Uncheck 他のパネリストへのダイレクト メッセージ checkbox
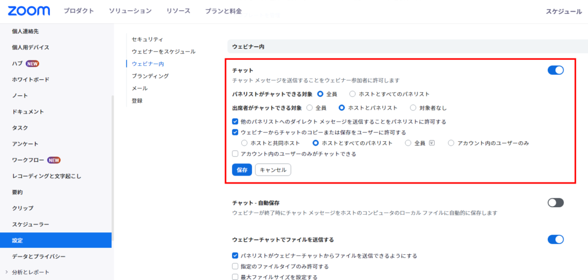The width and height of the screenshot is (588, 280). pyautogui.click(x=235, y=122)
